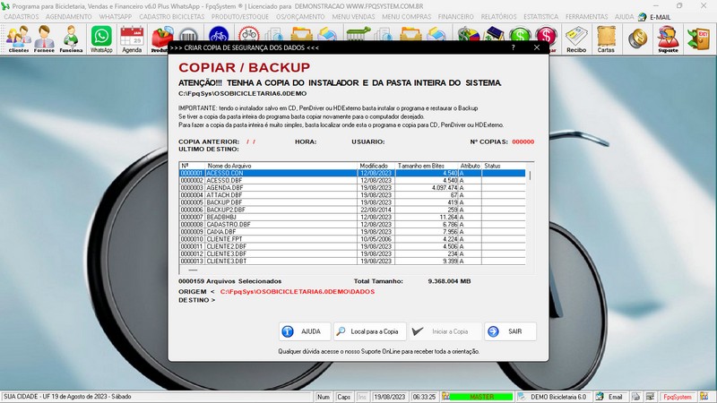Open the Suporte support icon
The width and height of the screenshot is (717, 403).
(x=668, y=39)
